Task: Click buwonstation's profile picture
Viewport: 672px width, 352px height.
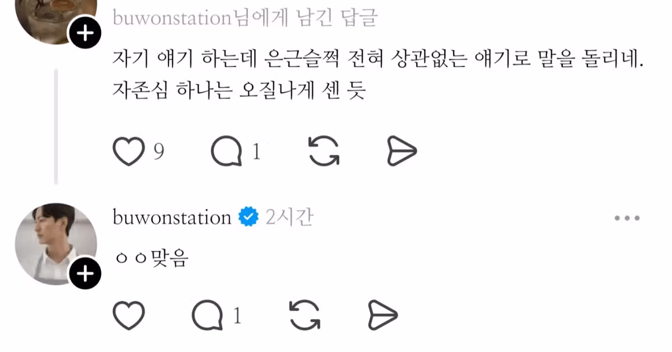Action: pyautogui.click(x=56, y=243)
